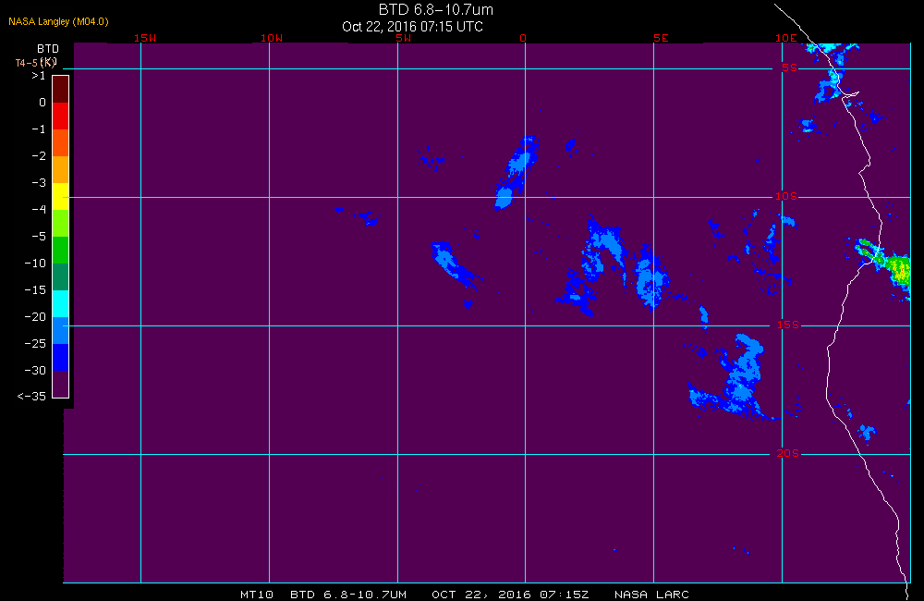
Task: Click the '5S' latitude label
Action: (790, 67)
